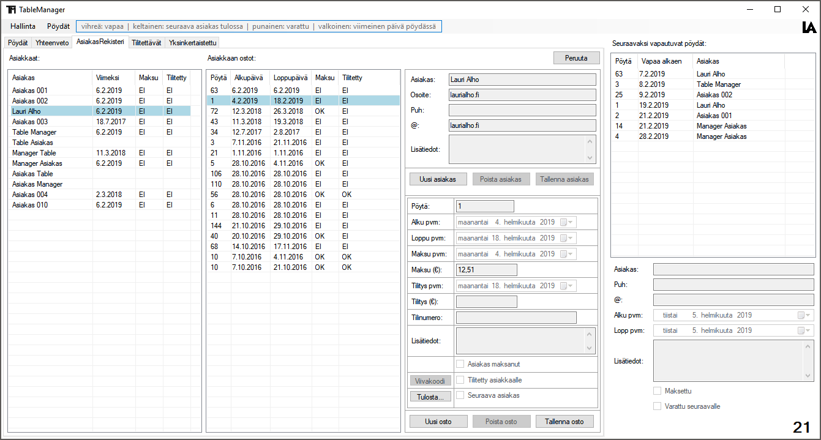Print using the Tulosta button

click(430, 396)
